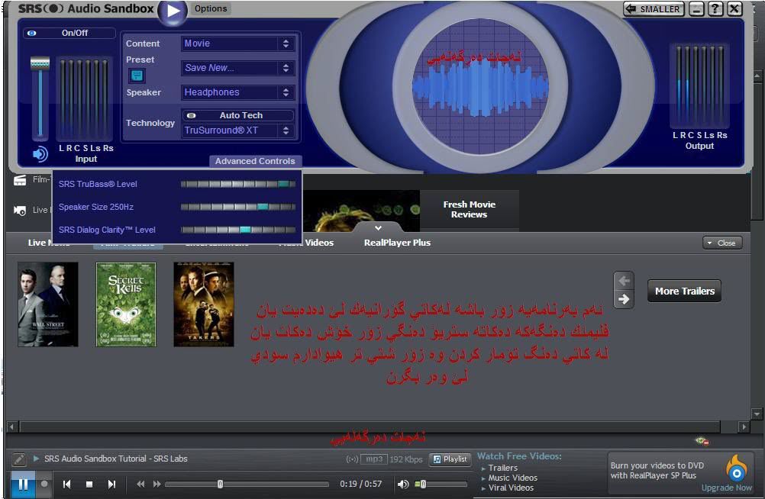Image resolution: width=765 pixels, height=499 pixels.
Task: Open Fresh Movie Reviews
Action: [470, 209]
